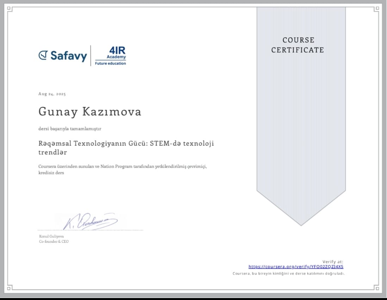Select the recipient name Gunay Kazımova
Screen dimensions: 387x300
pyautogui.click(x=90, y=111)
